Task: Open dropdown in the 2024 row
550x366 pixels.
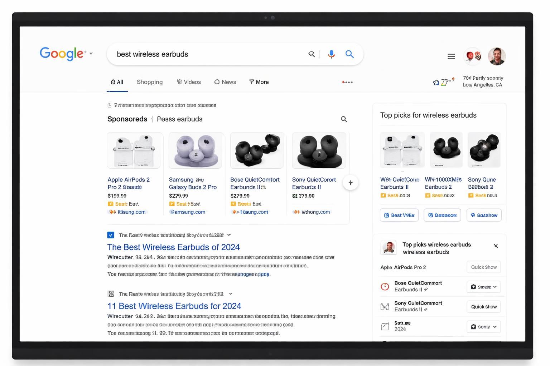Action: 484,327
